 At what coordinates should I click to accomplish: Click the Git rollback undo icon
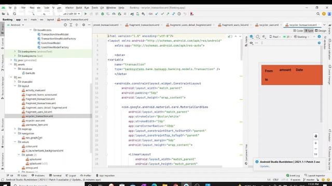tap(185, 14)
